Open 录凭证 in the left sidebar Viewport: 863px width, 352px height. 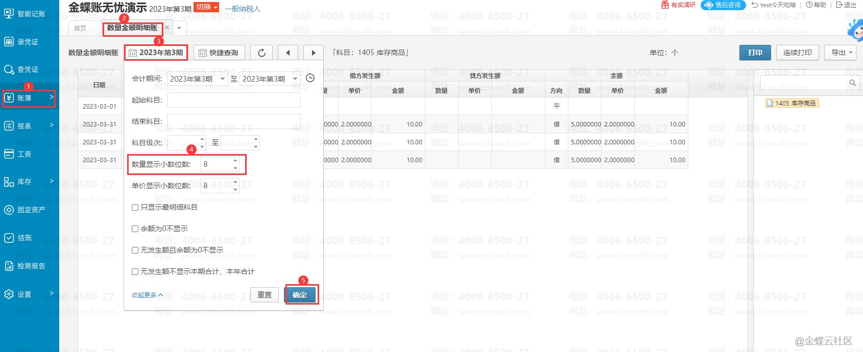point(28,42)
